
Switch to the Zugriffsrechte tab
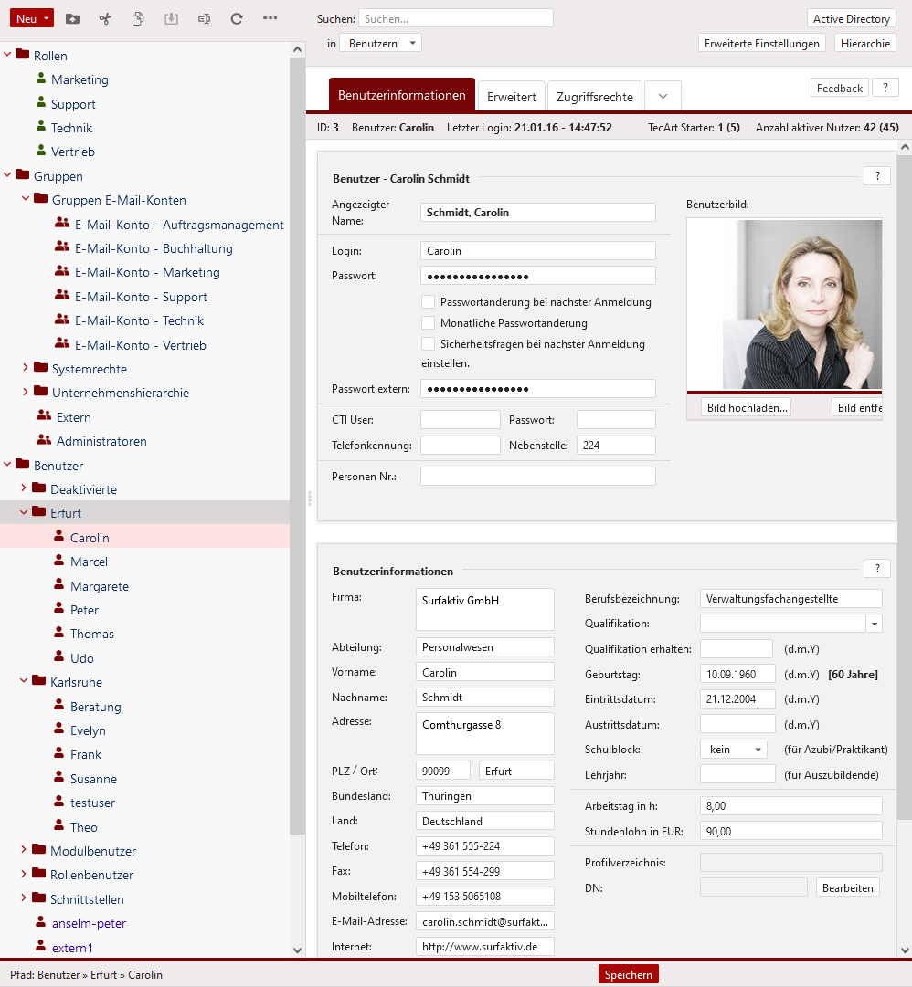pyautogui.click(x=595, y=97)
